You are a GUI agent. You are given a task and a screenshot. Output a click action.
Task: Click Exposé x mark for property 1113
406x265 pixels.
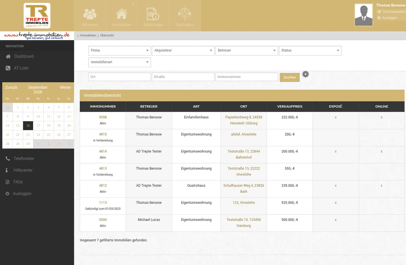point(336,203)
